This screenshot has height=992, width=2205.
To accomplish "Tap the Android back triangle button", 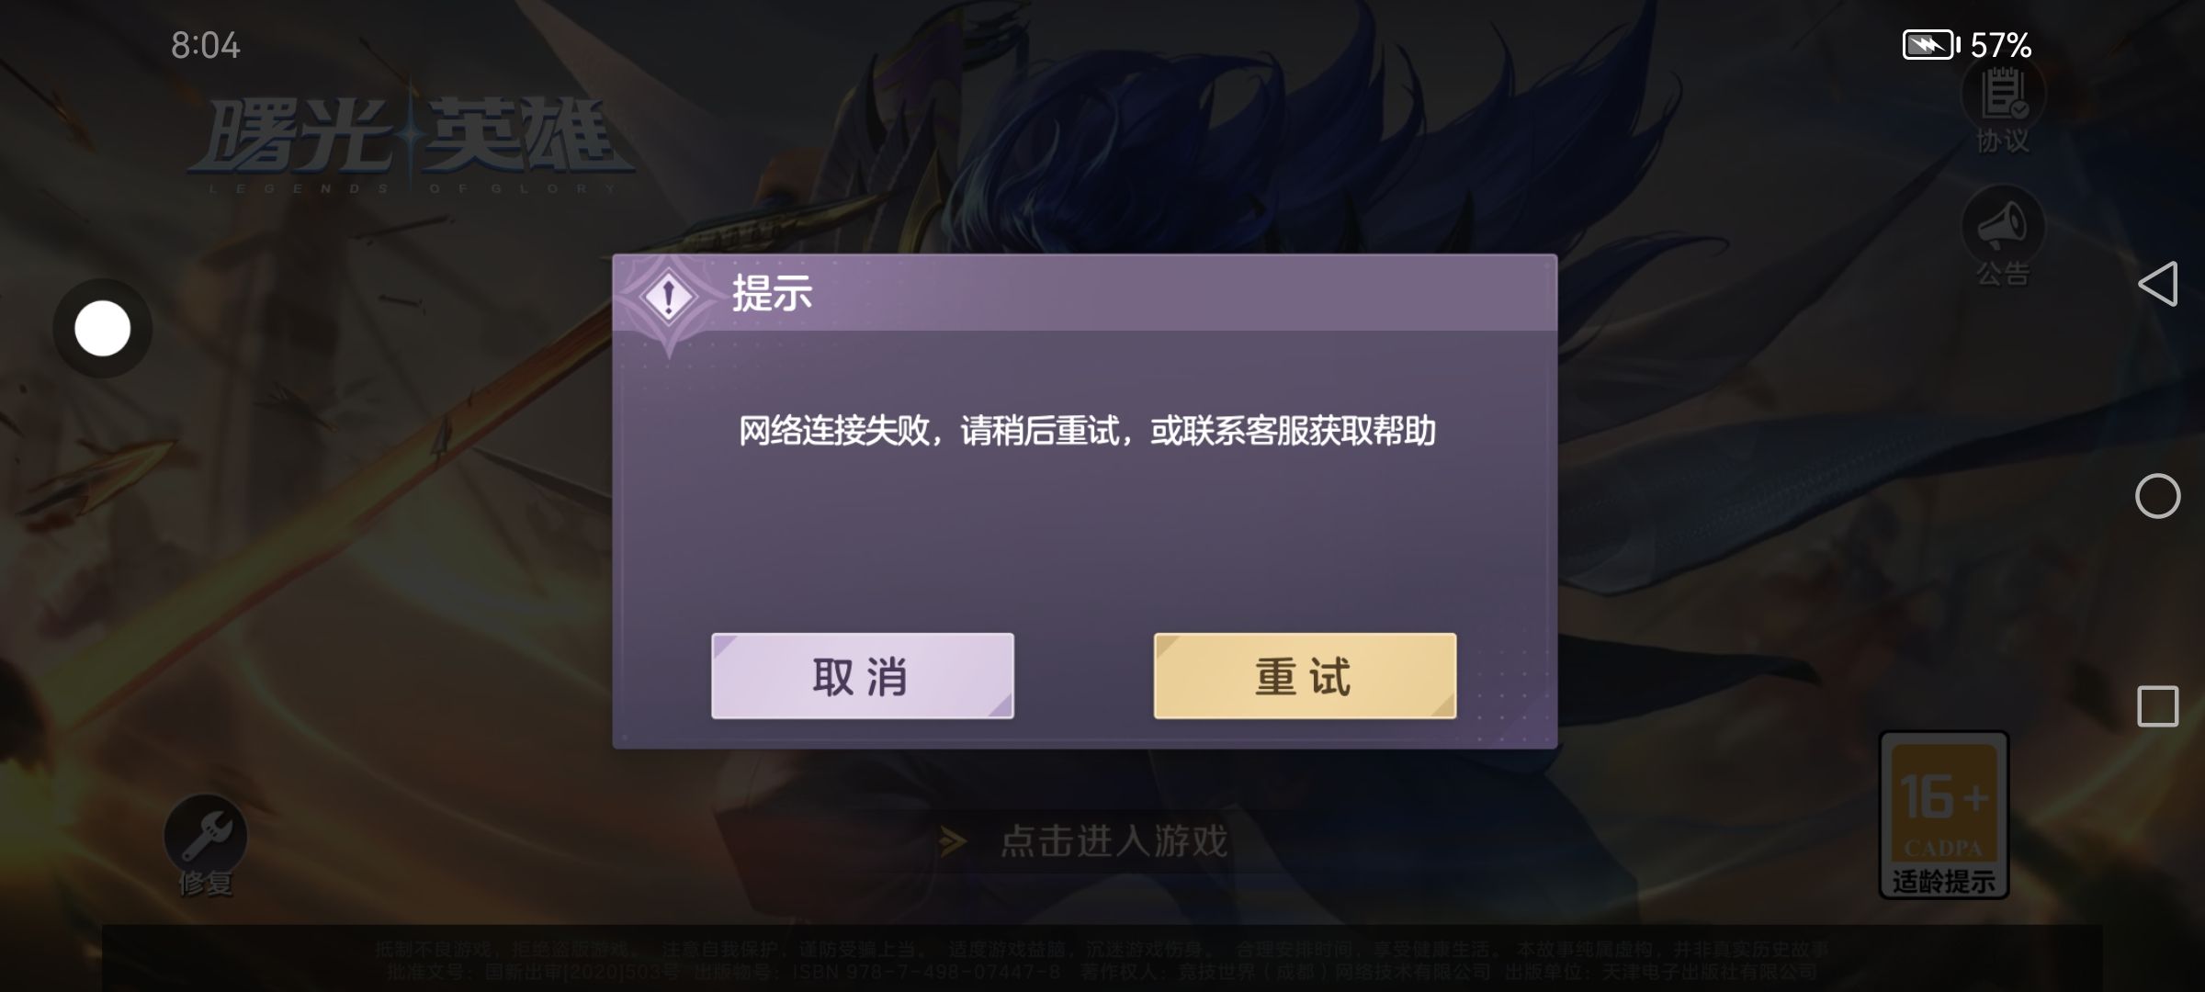I will [x=2157, y=284].
